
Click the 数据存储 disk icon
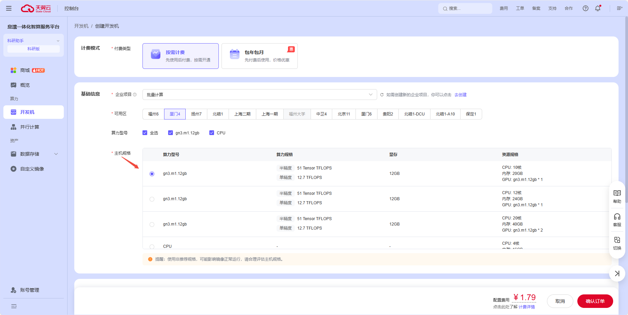[x=14, y=154]
